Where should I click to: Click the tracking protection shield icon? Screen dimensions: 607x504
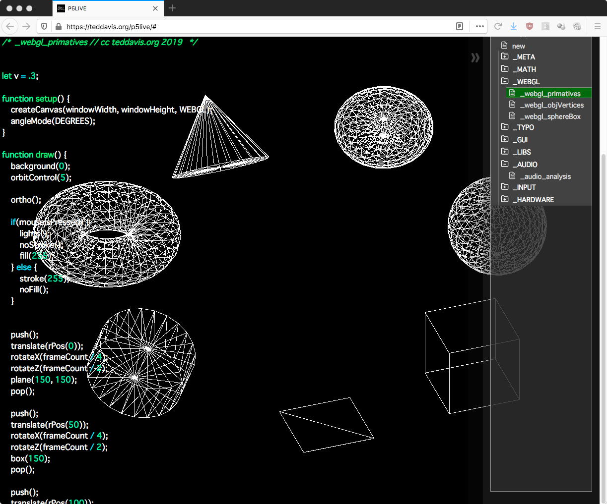[44, 26]
